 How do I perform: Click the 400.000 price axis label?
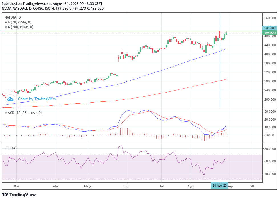tap(270, 54)
